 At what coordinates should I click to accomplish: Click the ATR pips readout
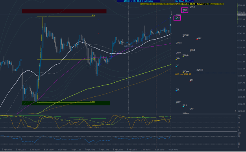coord(139,1)
